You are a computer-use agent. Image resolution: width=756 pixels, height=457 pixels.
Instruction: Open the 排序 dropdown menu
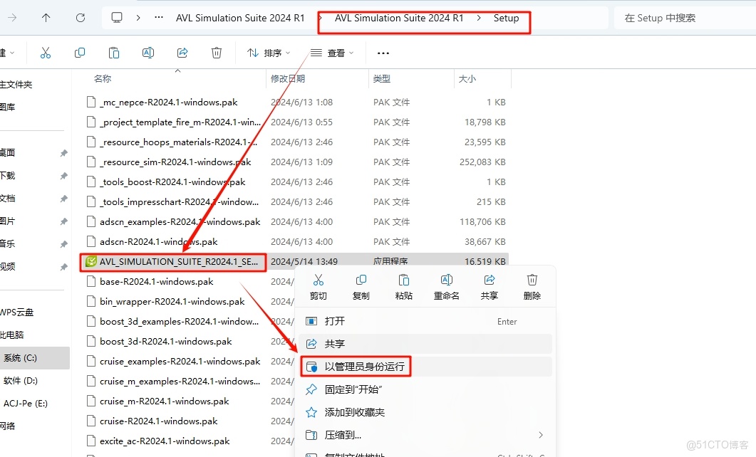point(269,53)
